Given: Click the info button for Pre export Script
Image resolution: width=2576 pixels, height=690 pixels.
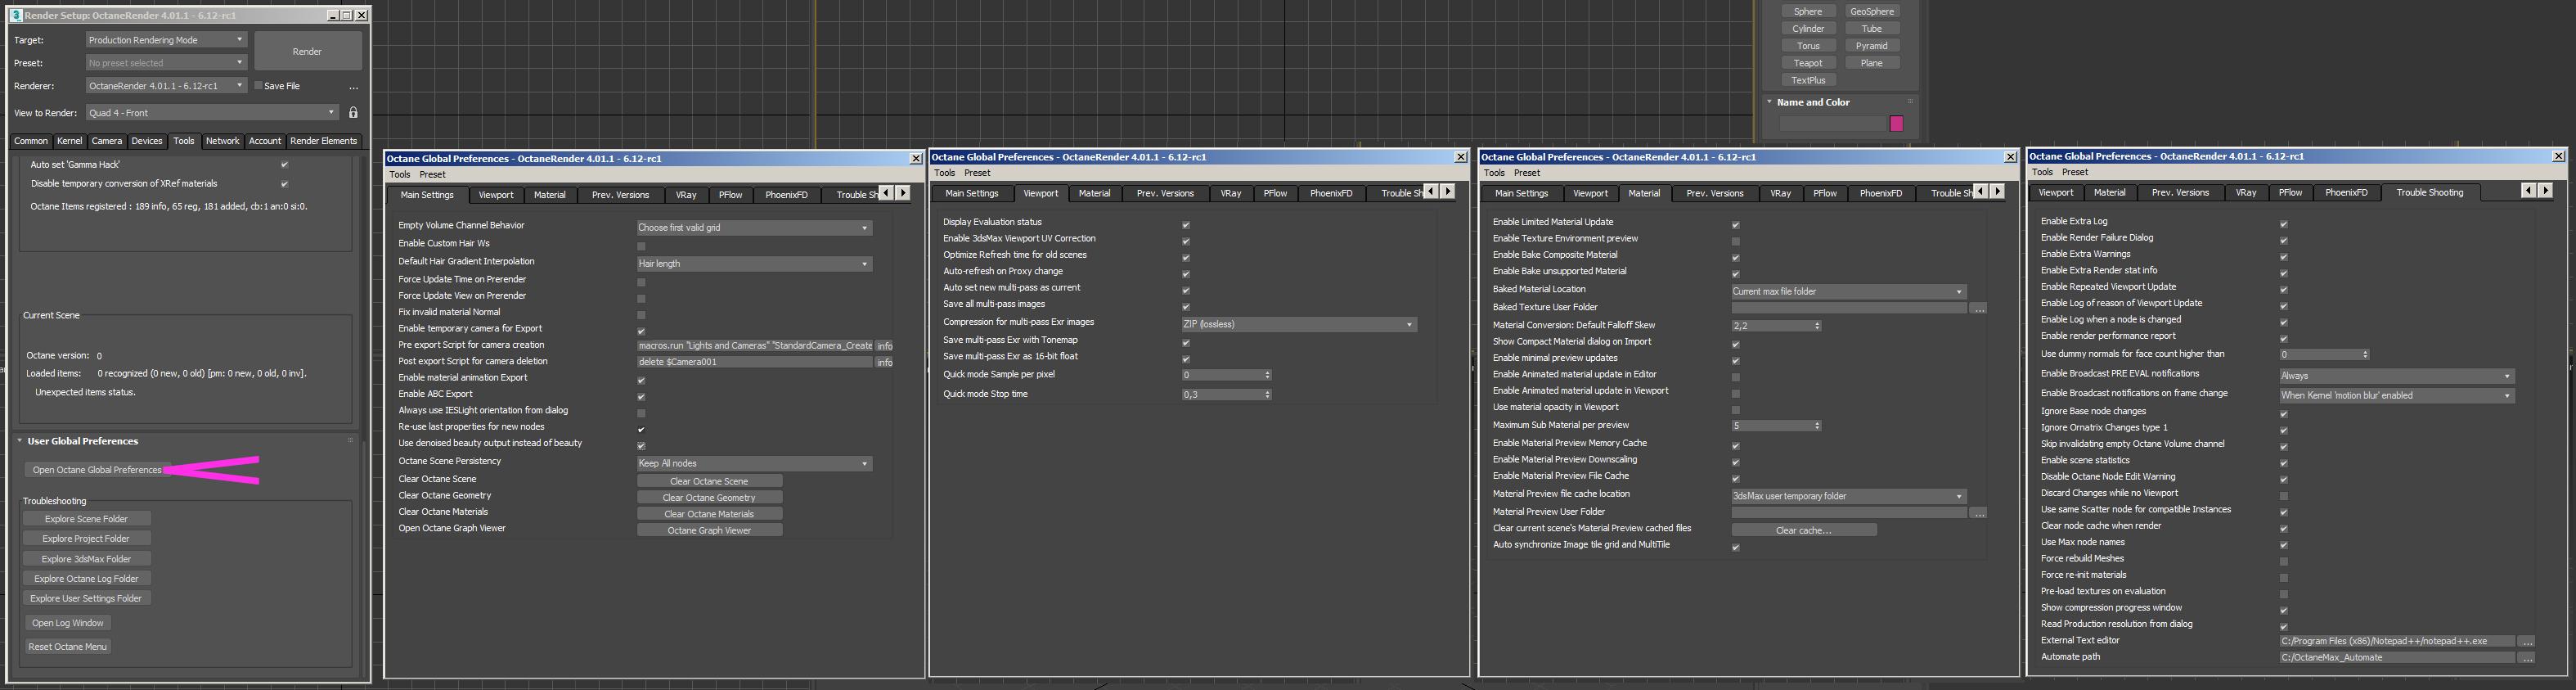Looking at the screenshot, I should 885,346.
